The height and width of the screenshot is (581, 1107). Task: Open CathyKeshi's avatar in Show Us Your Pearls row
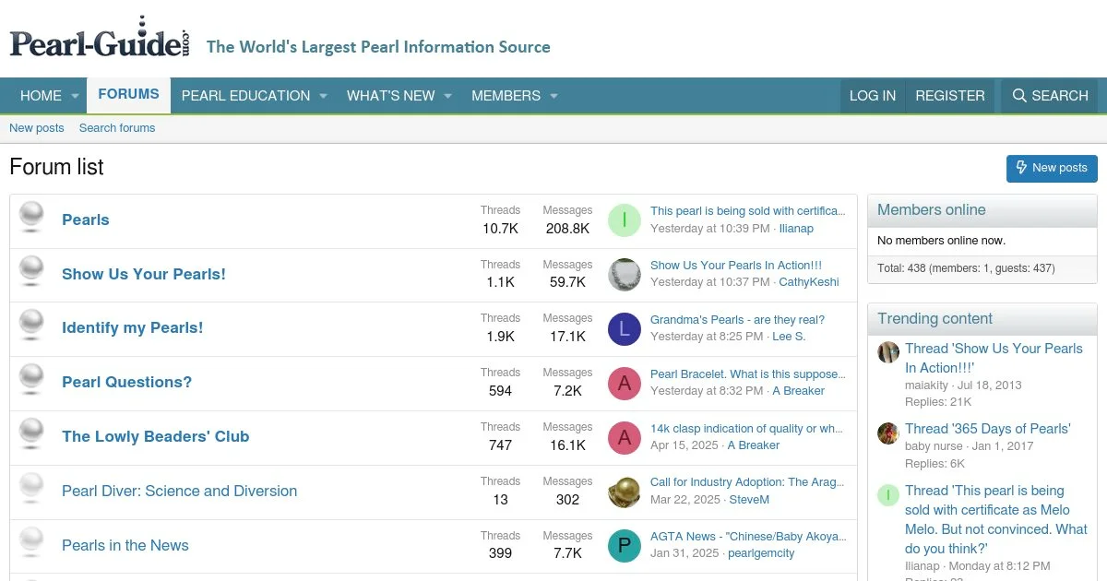point(625,275)
